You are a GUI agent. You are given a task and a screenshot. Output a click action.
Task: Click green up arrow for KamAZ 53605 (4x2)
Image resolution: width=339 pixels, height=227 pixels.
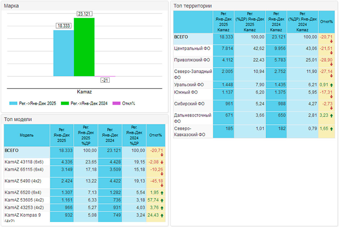pos(162,200)
